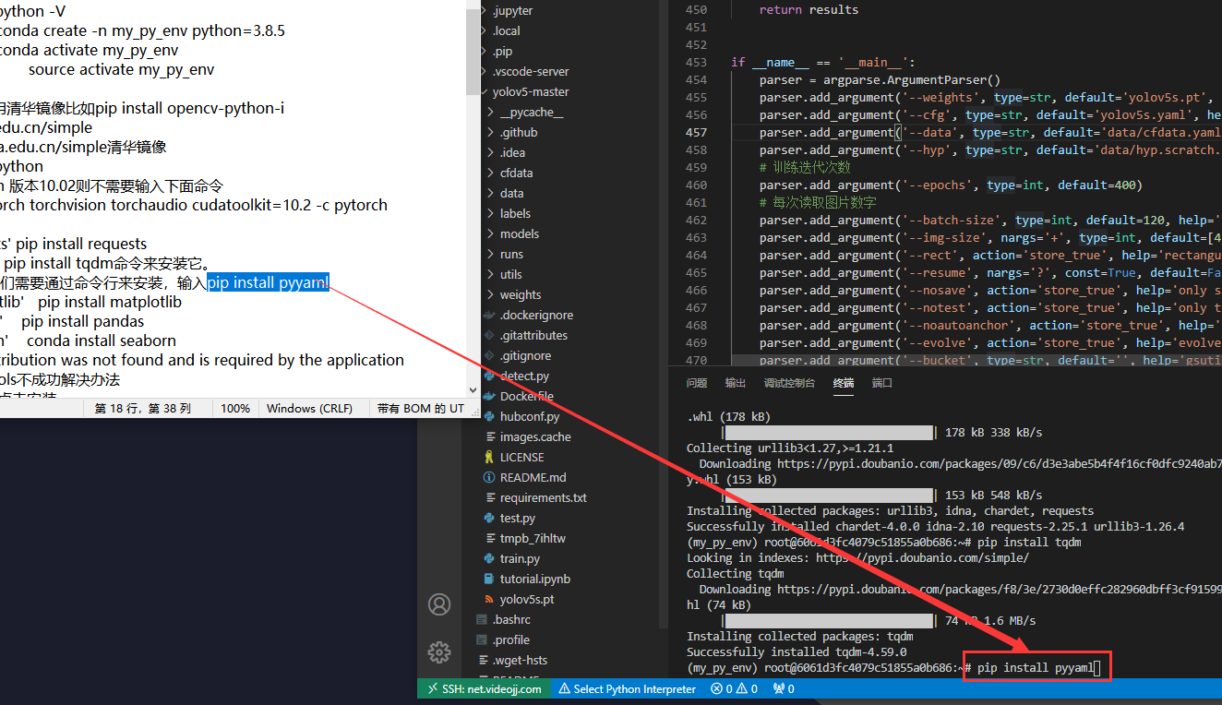Select the yolov5s.pt model file icon
This screenshot has height=705, width=1222.
(x=489, y=599)
